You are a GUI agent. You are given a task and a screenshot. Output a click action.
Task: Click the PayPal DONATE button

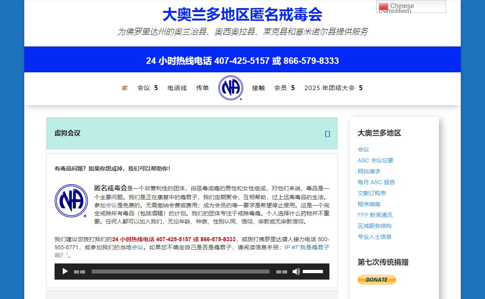pyautogui.click(x=377, y=280)
